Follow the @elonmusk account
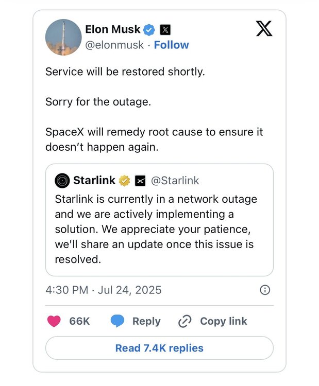Viewport: 319px width, 386px height. pos(171,45)
